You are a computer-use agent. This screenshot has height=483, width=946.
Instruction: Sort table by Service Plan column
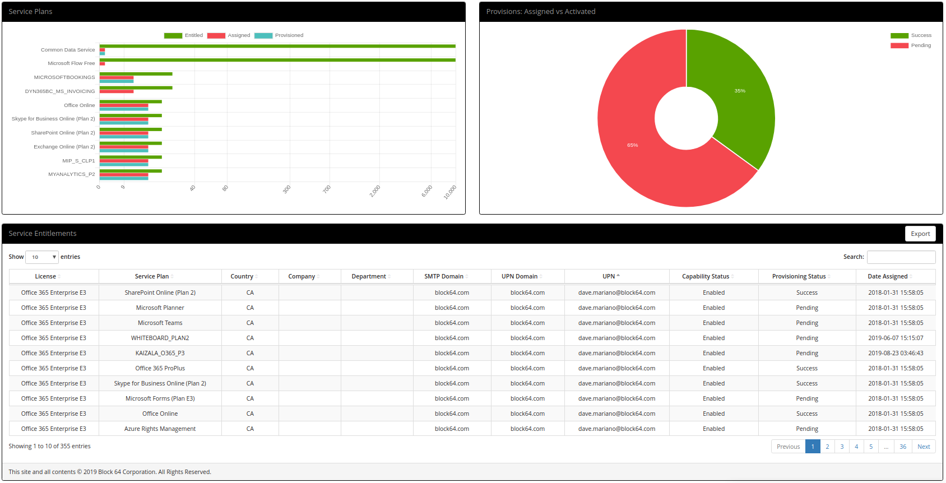point(160,277)
